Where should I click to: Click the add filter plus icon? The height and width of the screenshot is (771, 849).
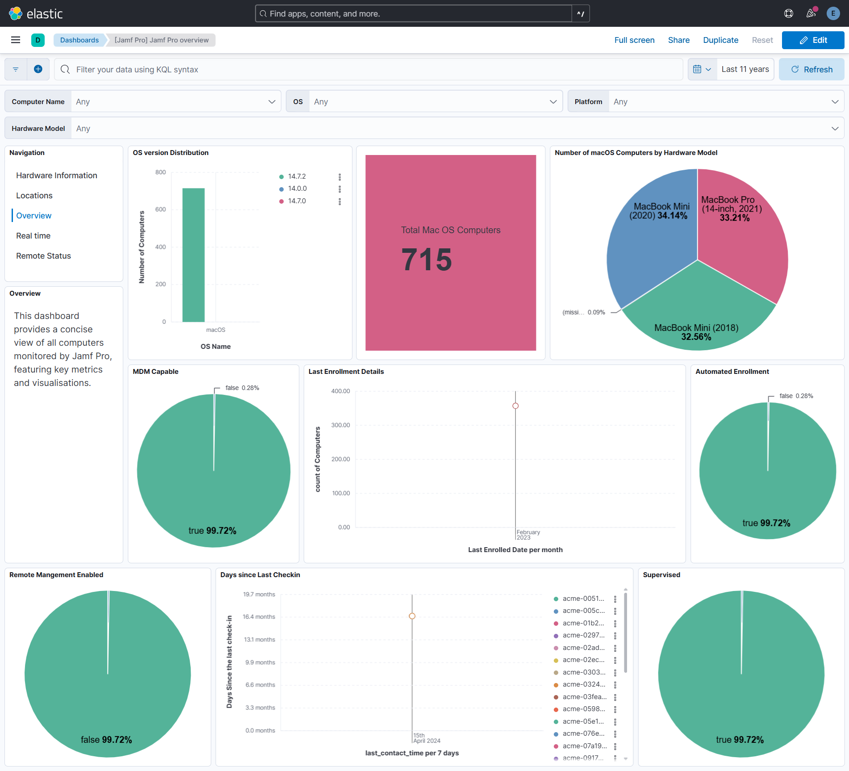click(38, 69)
